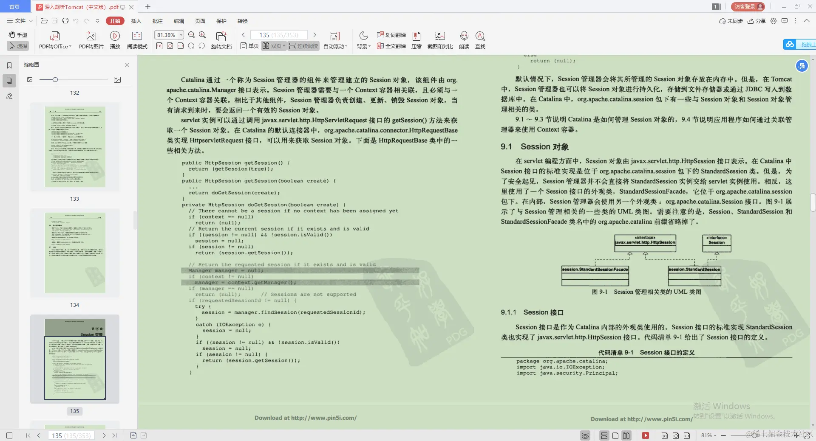The height and width of the screenshot is (441, 816).
Task: Toggle eye-protection mode in status bar
Action: pyautogui.click(x=585, y=435)
